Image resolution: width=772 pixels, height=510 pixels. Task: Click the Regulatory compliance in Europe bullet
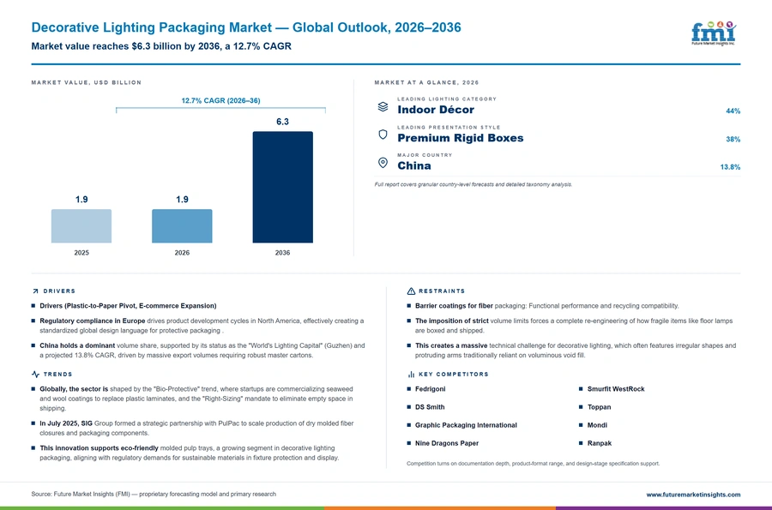(202, 326)
